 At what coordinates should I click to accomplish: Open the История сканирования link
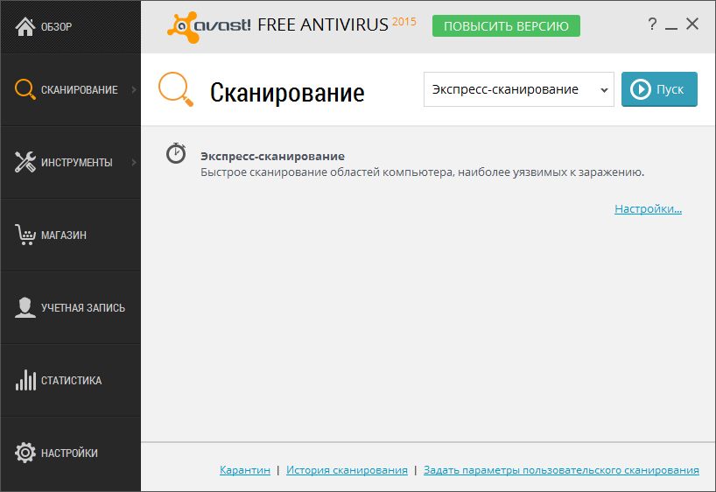(347, 470)
